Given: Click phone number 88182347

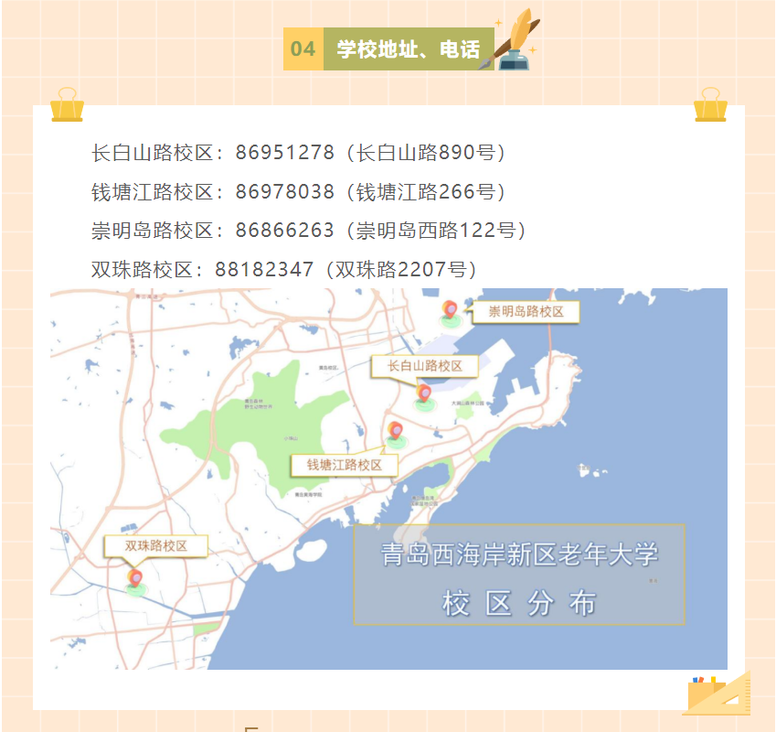Looking at the screenshot, I should 264,269.
